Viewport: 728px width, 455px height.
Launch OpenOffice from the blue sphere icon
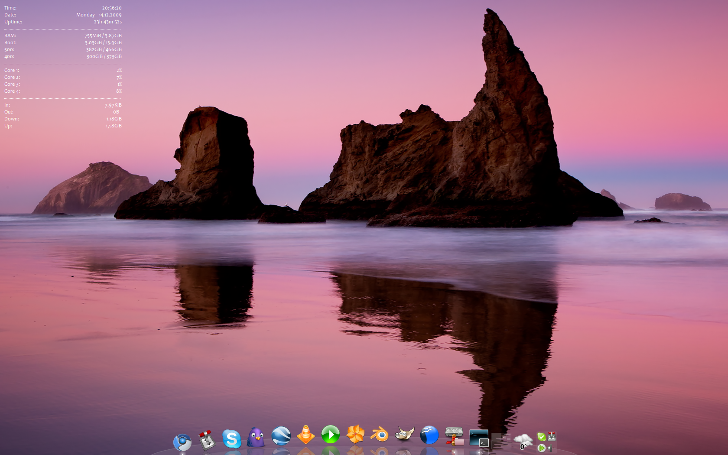pyautogui.click(x=429, y=435)
